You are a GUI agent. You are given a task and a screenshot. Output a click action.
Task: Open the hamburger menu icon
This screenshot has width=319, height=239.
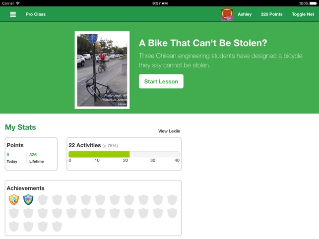tap(13, 14)
